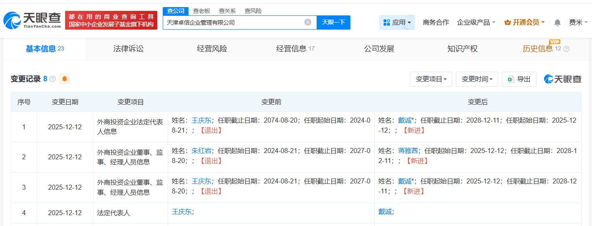592x226 pixels.
Task: Clear the search box text
Action: [307, 23]
